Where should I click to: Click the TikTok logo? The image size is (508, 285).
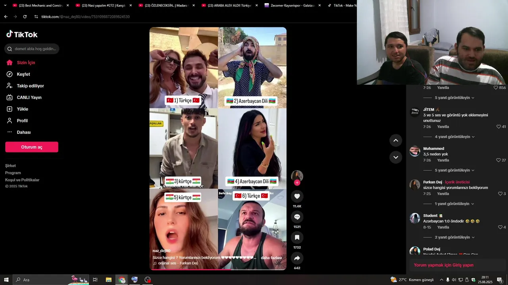[x=22, y=34]
